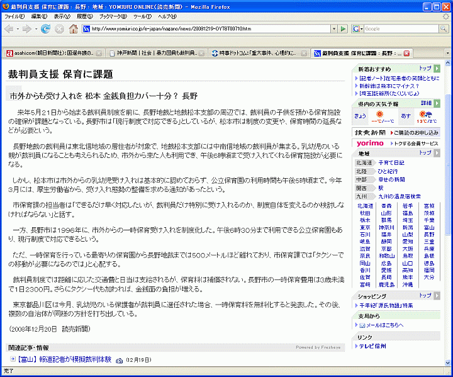The width and height of the screenshot is (453, 377).
Task: Open the tab list dropdown arrow
Action: pyautogui.click(x=447, y=53)
